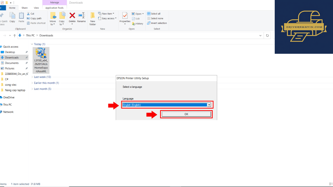Click Invert selection in the ribbon

click(x=157, y=23)
